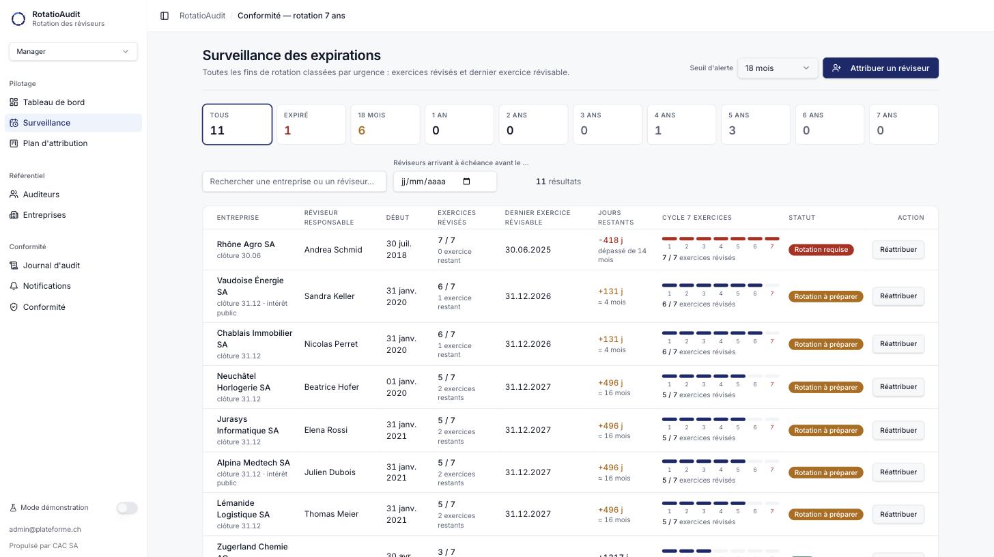This screenshot has height=557, width=994.
Task: Open Tableau de bord page
Action: coord(73,102)
